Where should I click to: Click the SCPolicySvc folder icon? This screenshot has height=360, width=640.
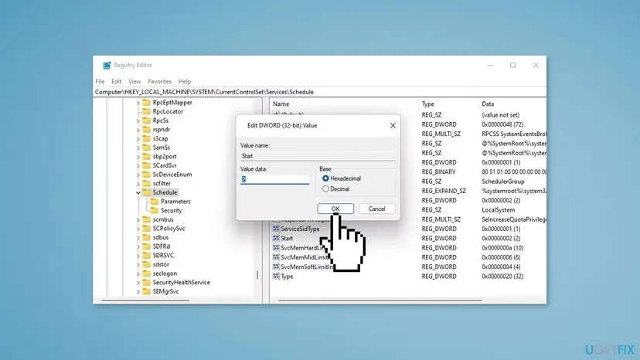146,228
